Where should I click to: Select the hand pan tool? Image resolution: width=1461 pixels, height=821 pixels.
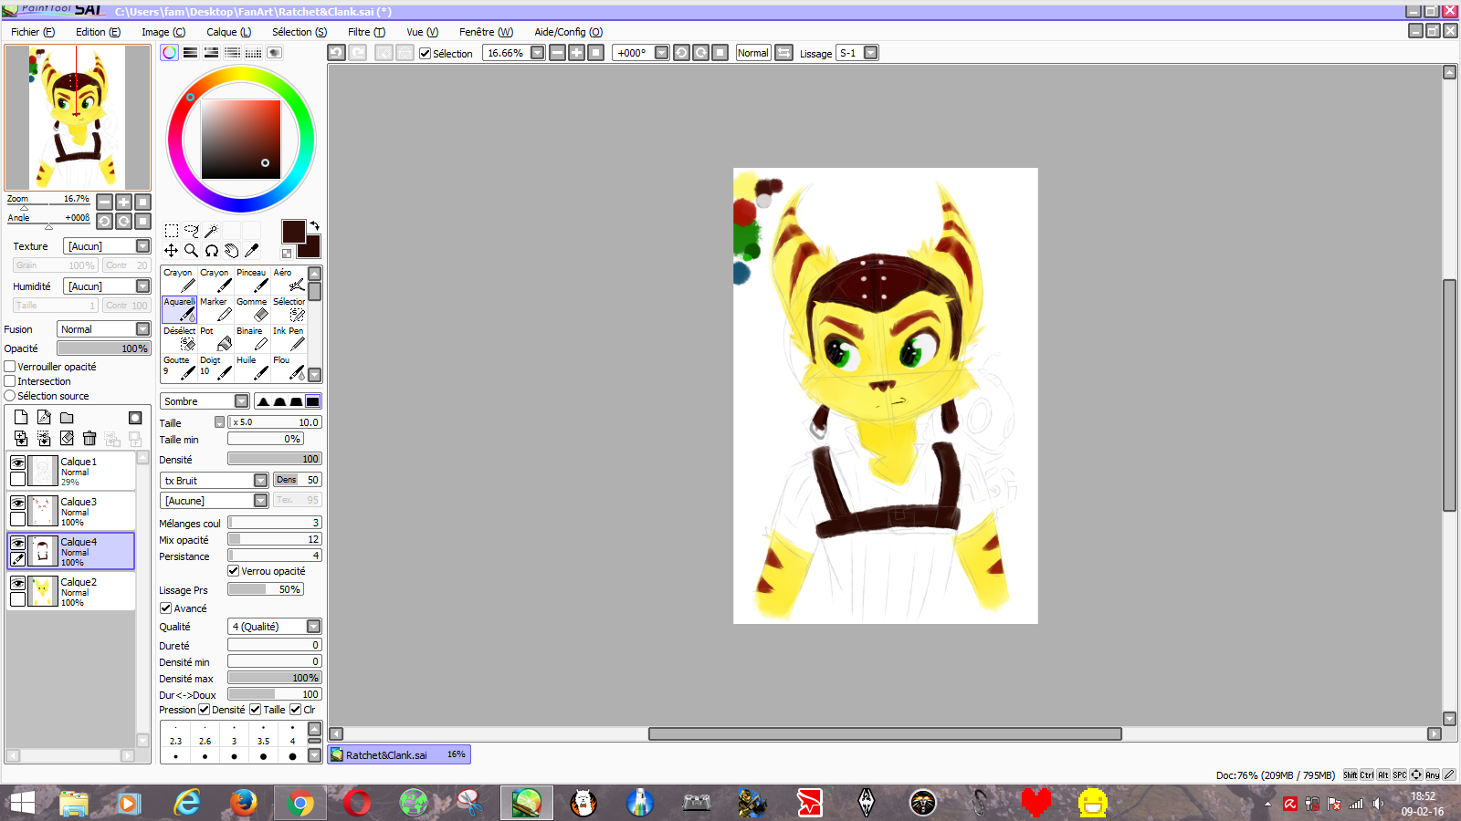[x=231, y=250]
